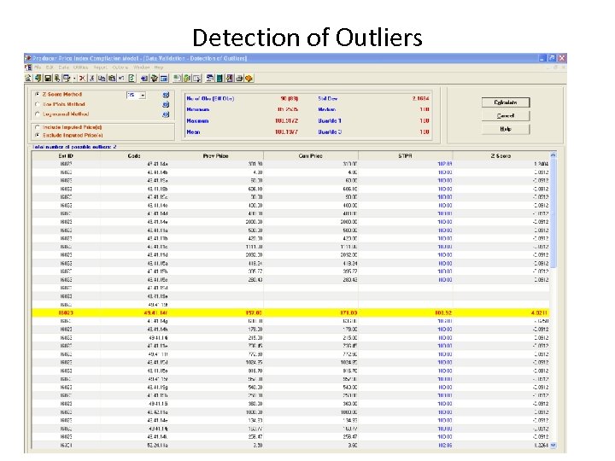
Task: Click the table scrollbar up arrow
Action: [553, 155]
